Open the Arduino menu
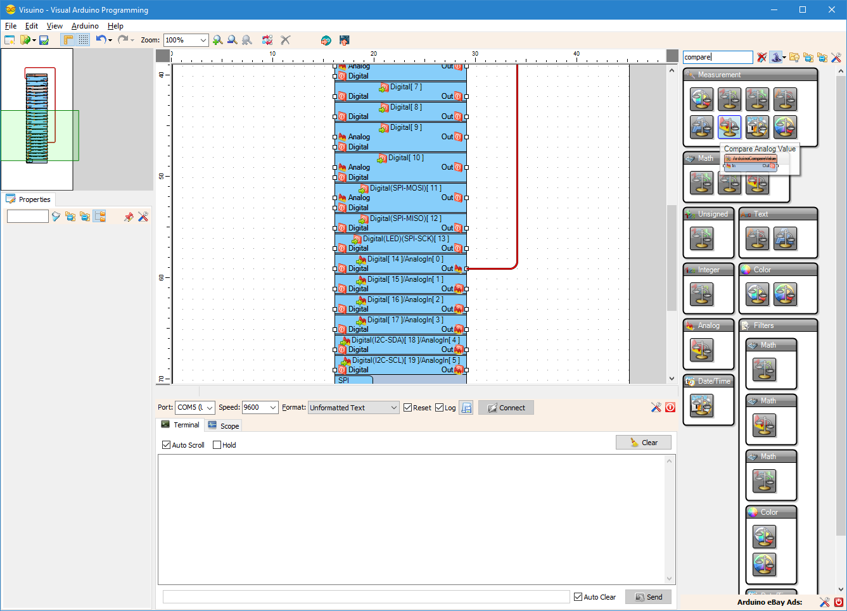Image resolution: width=847 pixels, height=611 pixels. [x=85, y=26]
